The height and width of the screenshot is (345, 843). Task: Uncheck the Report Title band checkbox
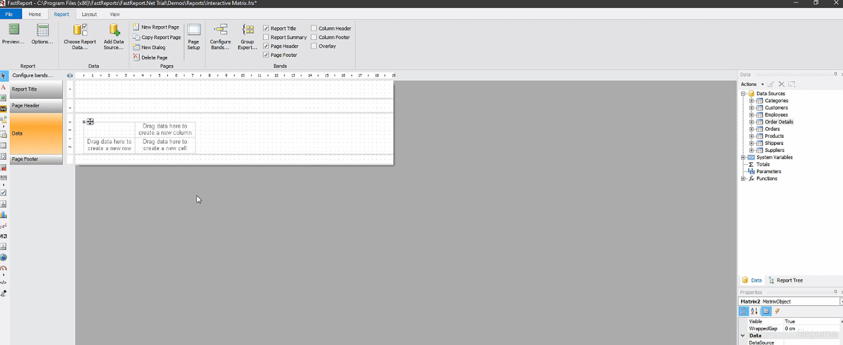click(x=266, y=28)
